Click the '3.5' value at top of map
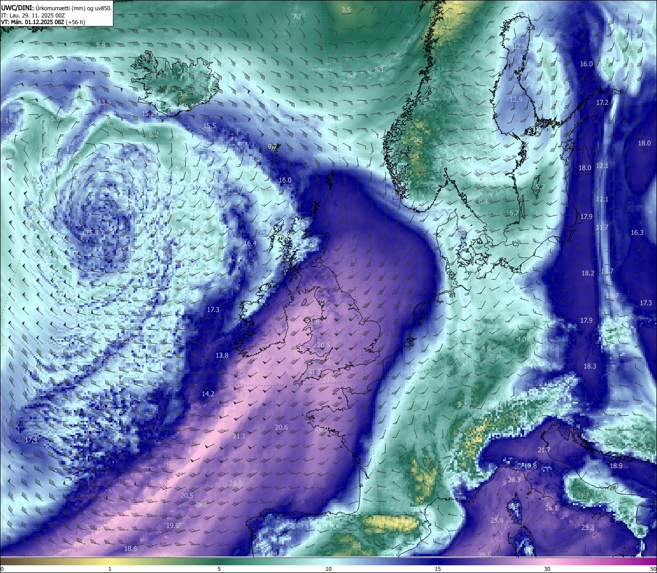Viewport: 657px width, 573px height. tap(346, 9)
